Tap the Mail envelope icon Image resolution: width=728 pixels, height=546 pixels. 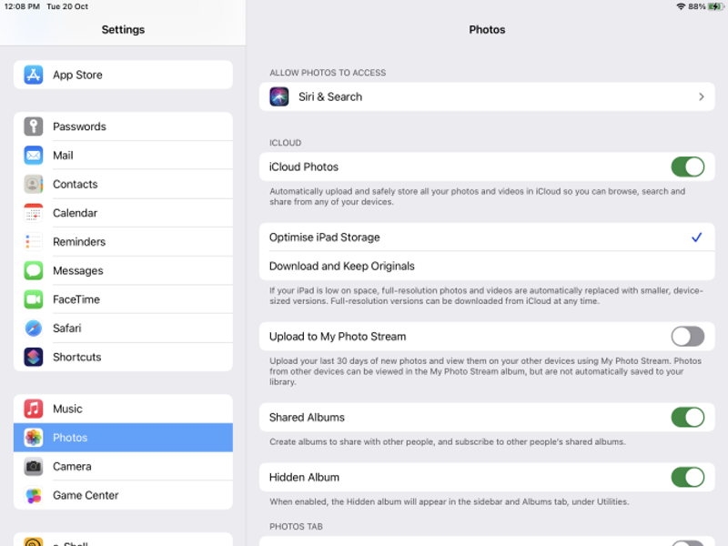[34, 156]
